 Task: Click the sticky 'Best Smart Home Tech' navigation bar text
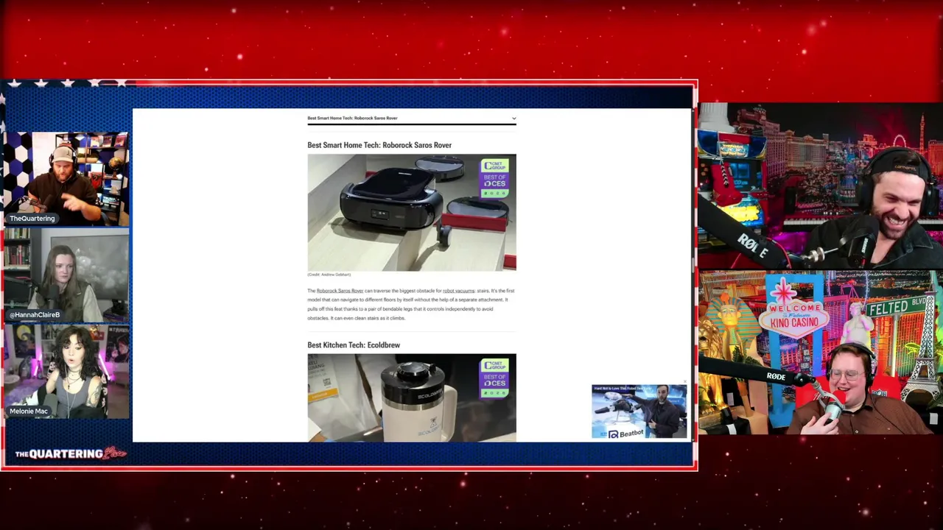(352, 118)
